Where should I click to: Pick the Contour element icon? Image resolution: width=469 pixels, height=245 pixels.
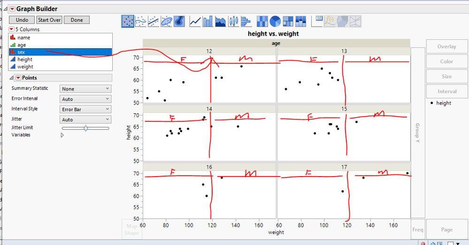[x=179, y=22]
